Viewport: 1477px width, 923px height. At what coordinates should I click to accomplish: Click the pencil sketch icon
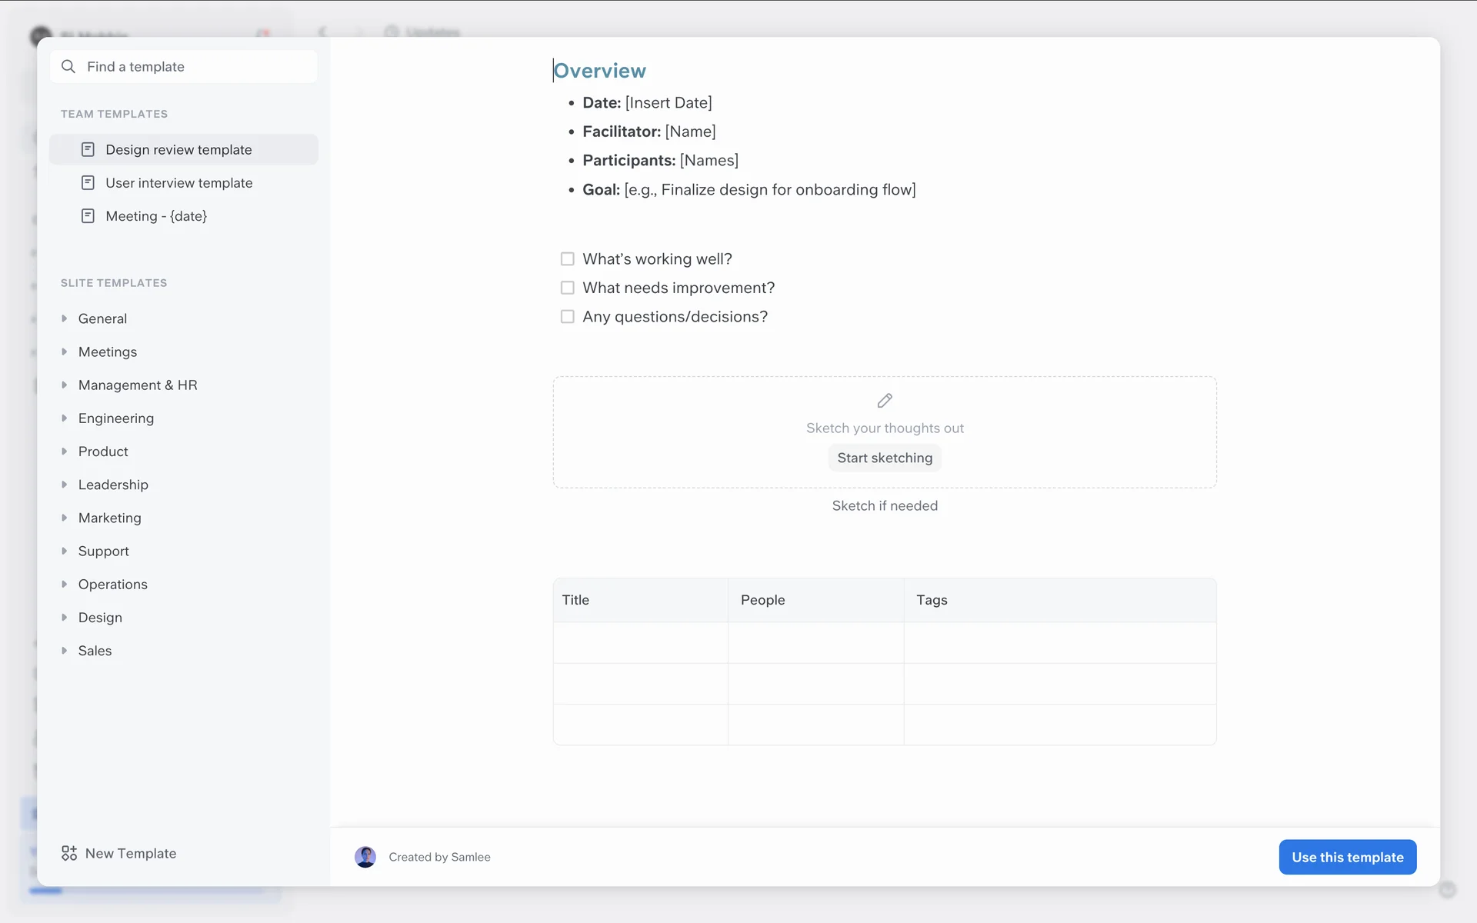point(885,401)
